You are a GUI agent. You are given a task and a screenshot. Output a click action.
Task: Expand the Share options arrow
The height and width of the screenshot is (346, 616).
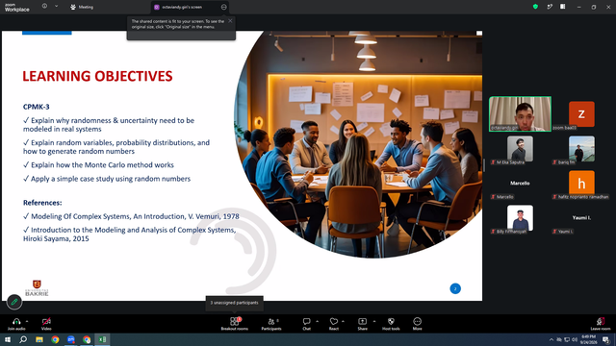point(374,321)
